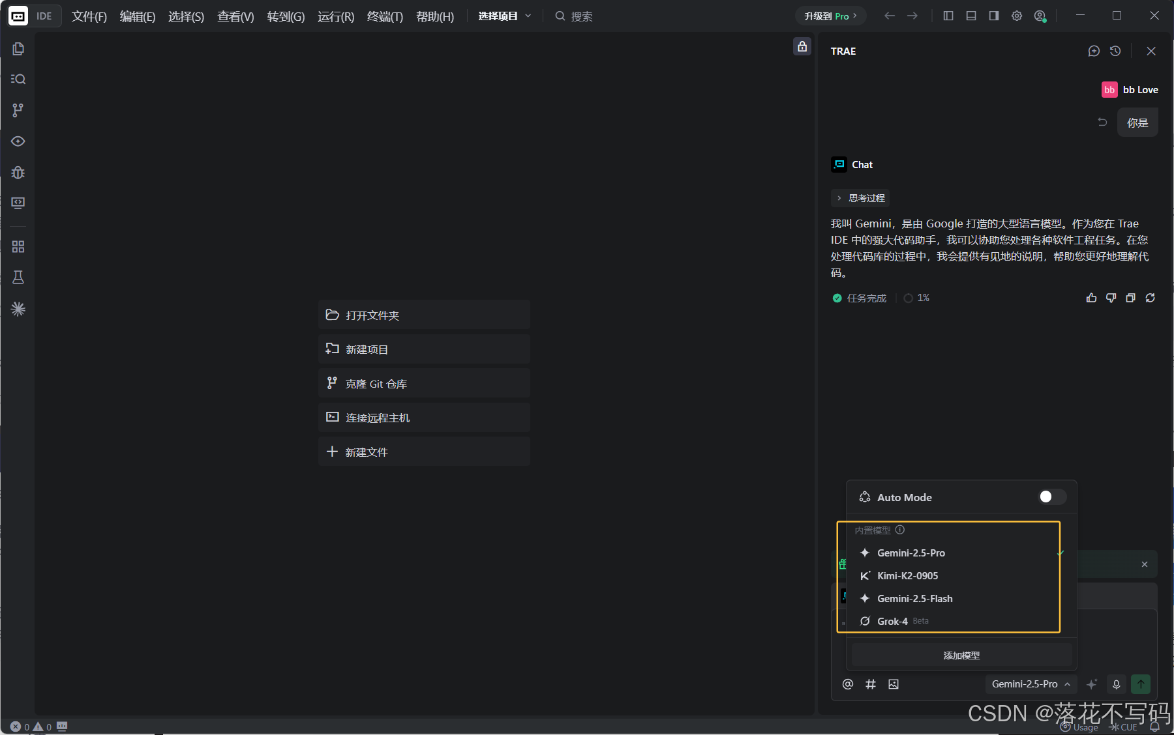The image size is (1174, 735).
Task: Open the Explorer files icon in sidebar
Action: (x=18, y=49)
